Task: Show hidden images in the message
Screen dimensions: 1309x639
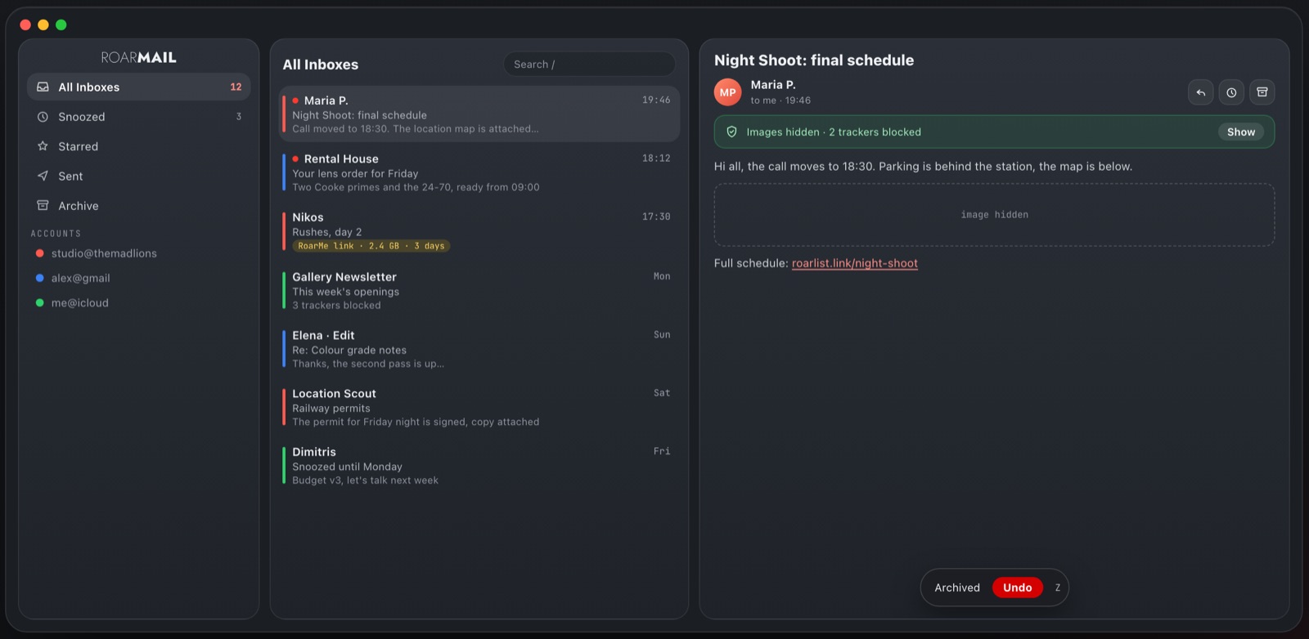Action: [x=1240, y=132]
